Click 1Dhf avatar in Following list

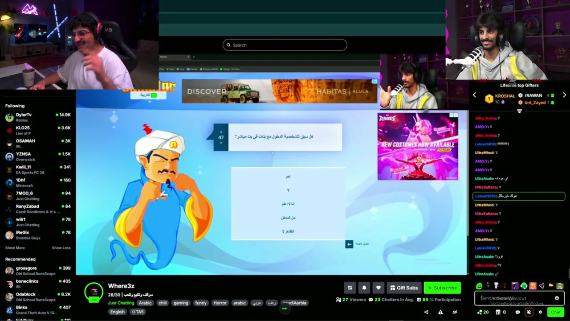pos(9,182)
